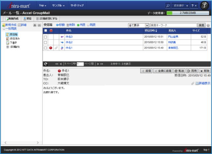Sort by 差出人 column header

pos(172,31)
